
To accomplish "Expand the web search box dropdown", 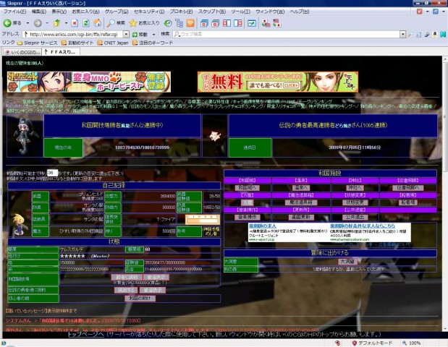I will tap(403, 34).
